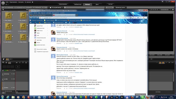Open the fourth library location dropdown

click(34, 7)
